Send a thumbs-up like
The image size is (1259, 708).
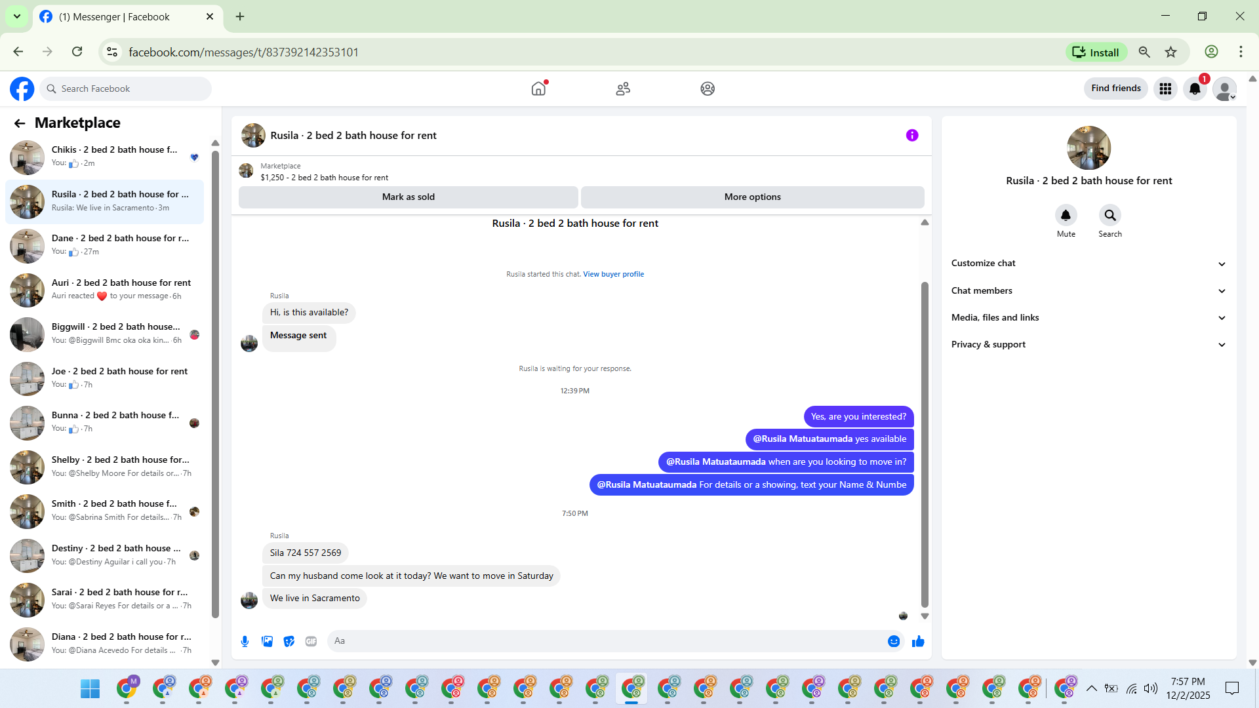point(918,641)
